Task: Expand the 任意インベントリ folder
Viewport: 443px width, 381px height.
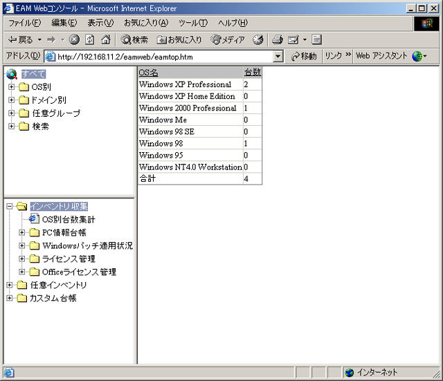Action: pos(9,285)
